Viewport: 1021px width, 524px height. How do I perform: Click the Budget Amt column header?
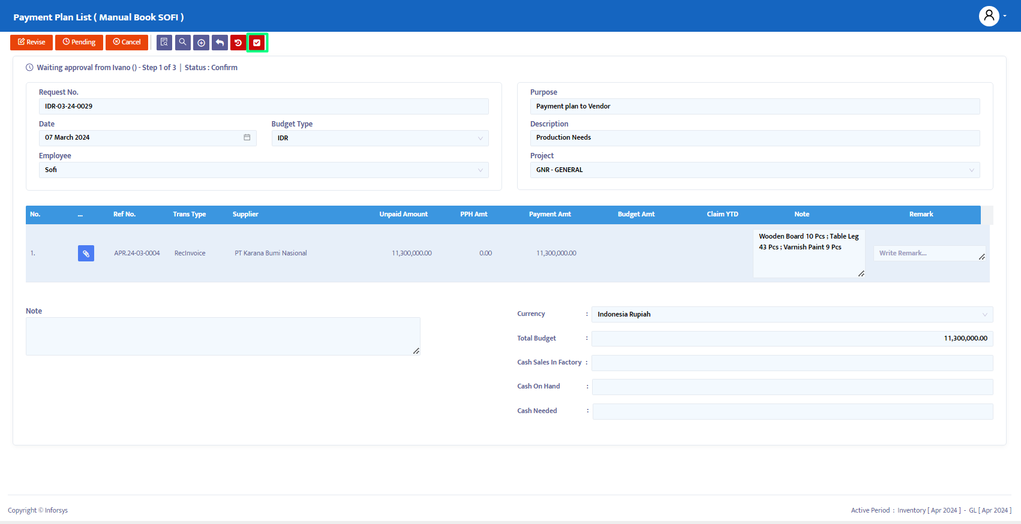[x=636, y=214]
